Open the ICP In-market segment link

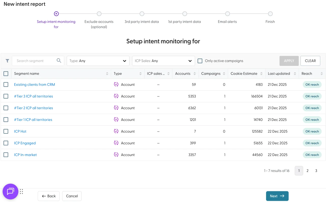25,155
